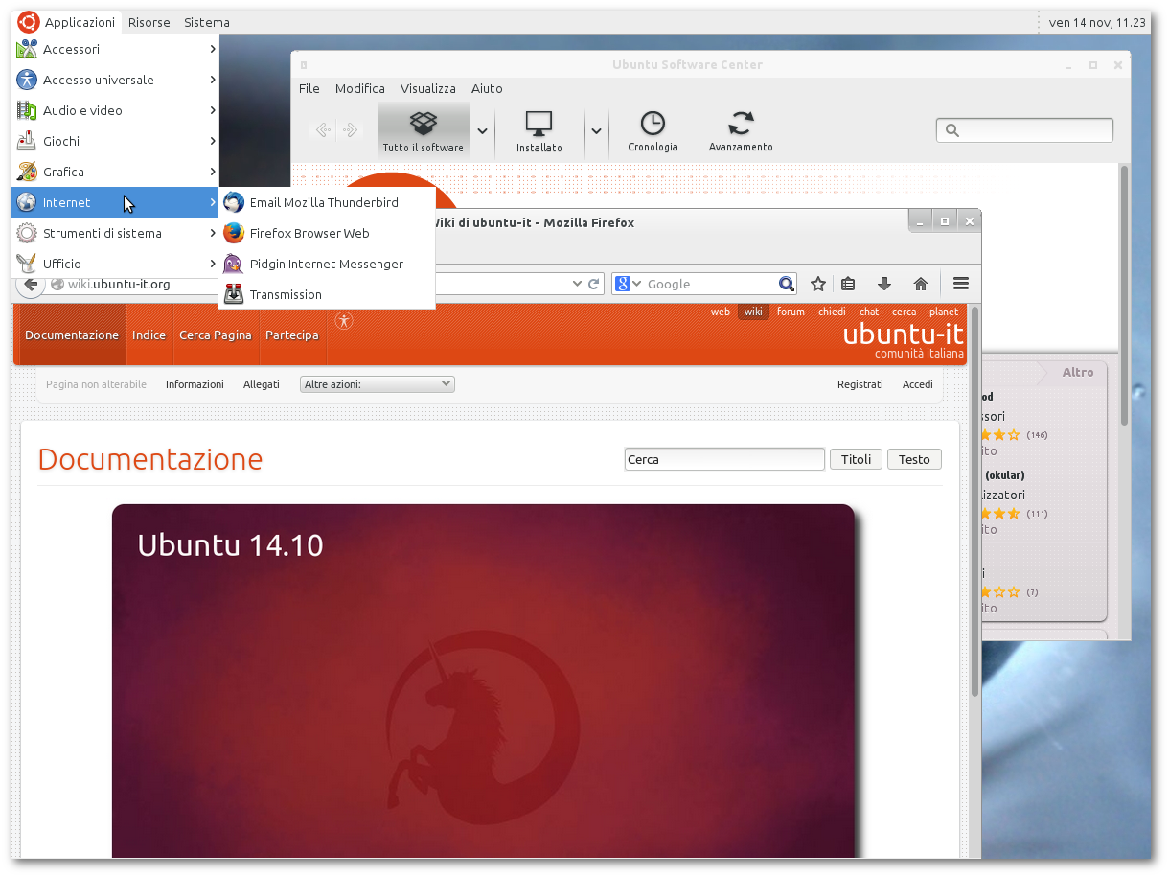Open Allegati page link
The width and height of the screenshot is (1169, 877).
[262, 384]
